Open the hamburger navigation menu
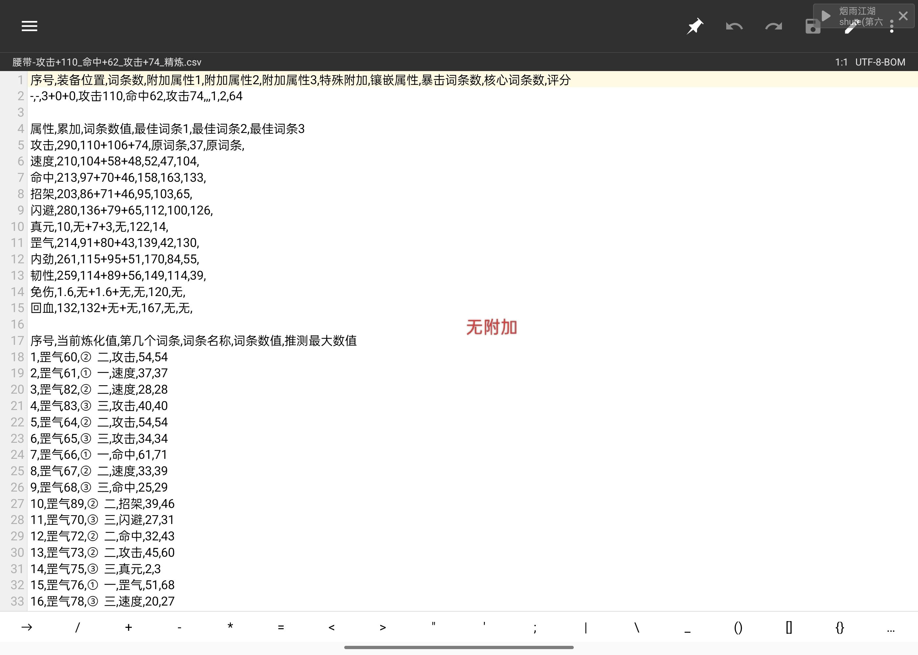This screenshot has width=918, height=655. (29, 26)
